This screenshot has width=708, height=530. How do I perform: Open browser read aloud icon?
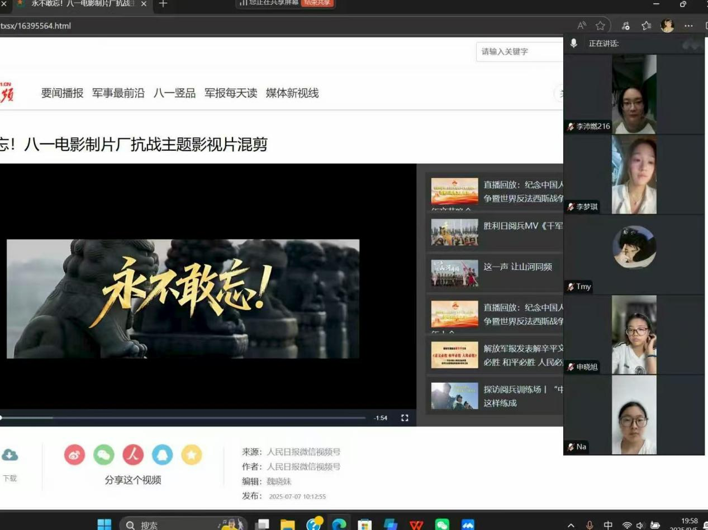(x=582, y=26)
